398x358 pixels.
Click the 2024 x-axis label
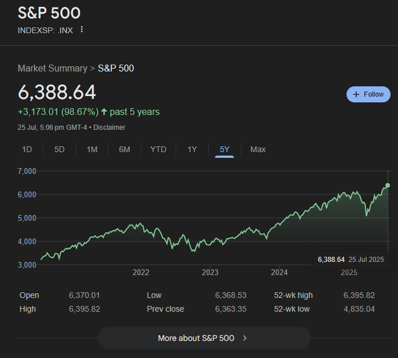pos(279,272)
